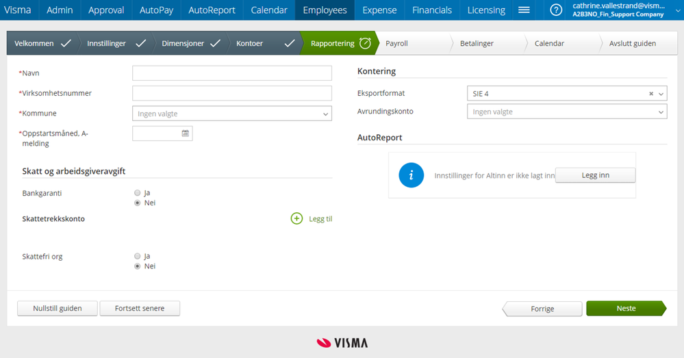Screen dimensions: 684x358
Task: Go to the Kontoer guide step
Action: [265, 43]
